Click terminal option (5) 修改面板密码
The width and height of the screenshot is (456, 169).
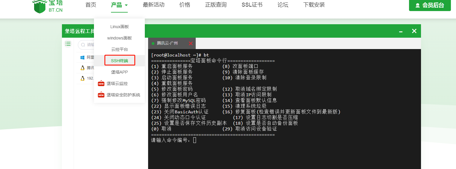pyautogui.click(x=172, y=89)
